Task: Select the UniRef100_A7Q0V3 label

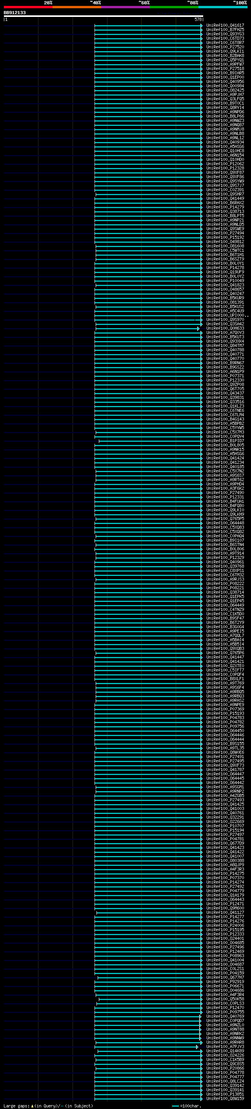Action: pos(225,332)
